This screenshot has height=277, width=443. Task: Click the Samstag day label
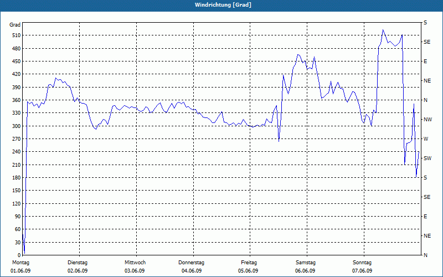pyautogui.click(x=306, y=263)
